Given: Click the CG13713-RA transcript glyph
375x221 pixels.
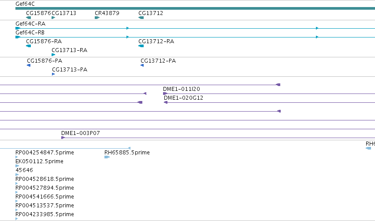Looking at the screenshot, I should pos(54,55).
